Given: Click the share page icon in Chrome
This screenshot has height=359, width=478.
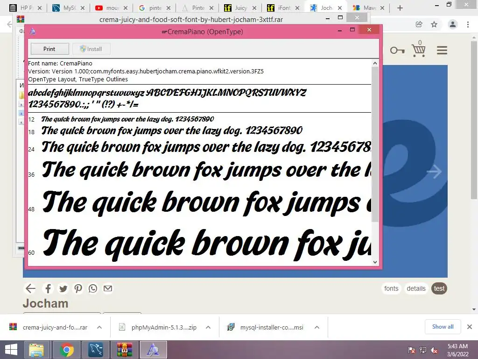Looking at the screenshot, I should pyautogui.click(x=419, y=24).
